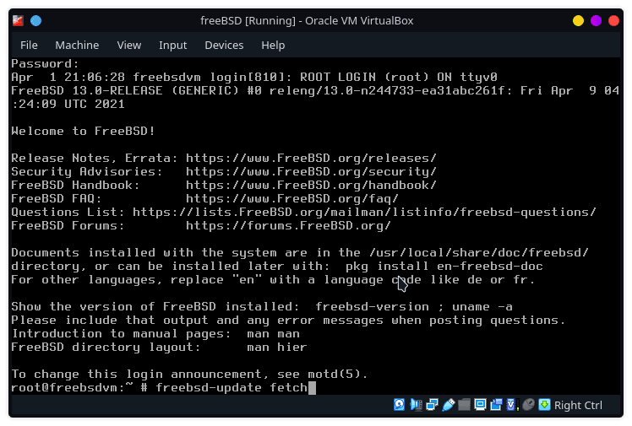Image resolution: width=632 pixels, height=426 pixels.
Task: Click the recording status icon
Action: coord(496,405)
